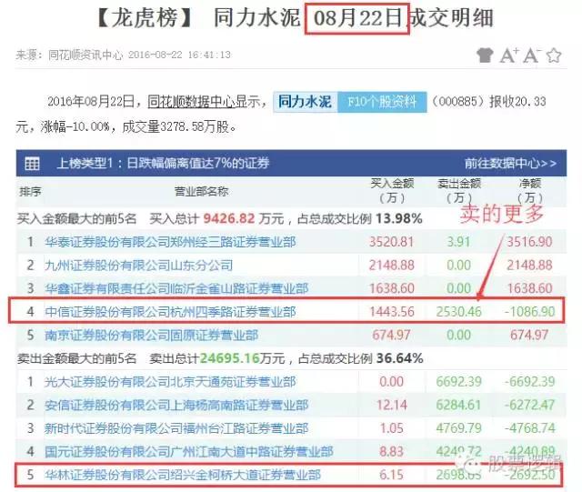582x492 pixels.
Task: Click sell amount 6692.39
Action: point(458,382)
